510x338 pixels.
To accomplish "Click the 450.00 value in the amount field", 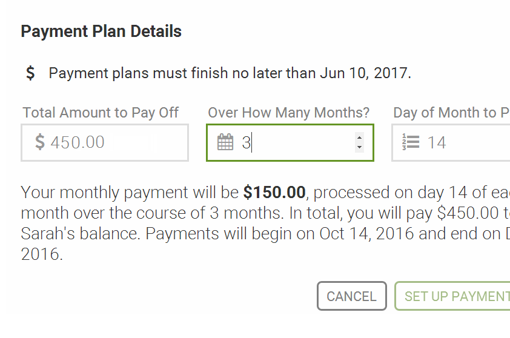I will [x=78, y=142].
